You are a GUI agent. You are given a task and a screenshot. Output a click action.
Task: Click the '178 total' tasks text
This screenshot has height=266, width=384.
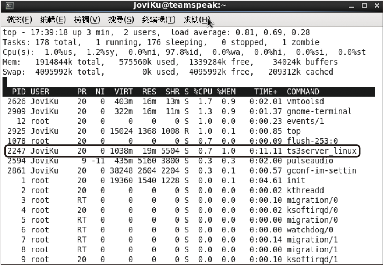(x=56, y=42)
